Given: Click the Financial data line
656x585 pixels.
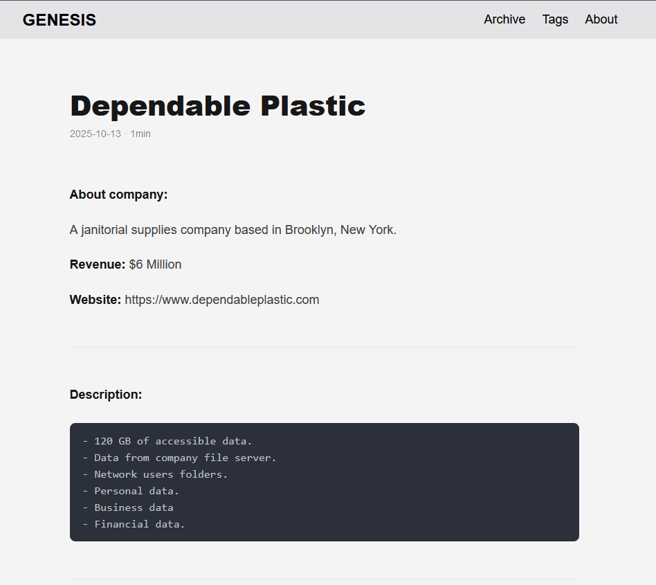Looking at the screenshot, I should [139, 524].
